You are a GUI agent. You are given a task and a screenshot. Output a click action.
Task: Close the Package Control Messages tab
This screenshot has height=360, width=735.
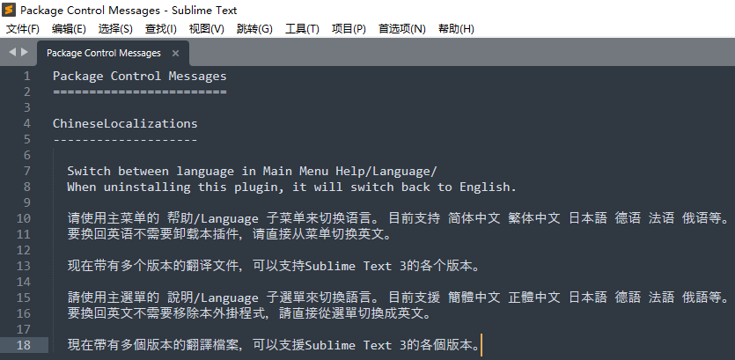click(x=175, y=53)
